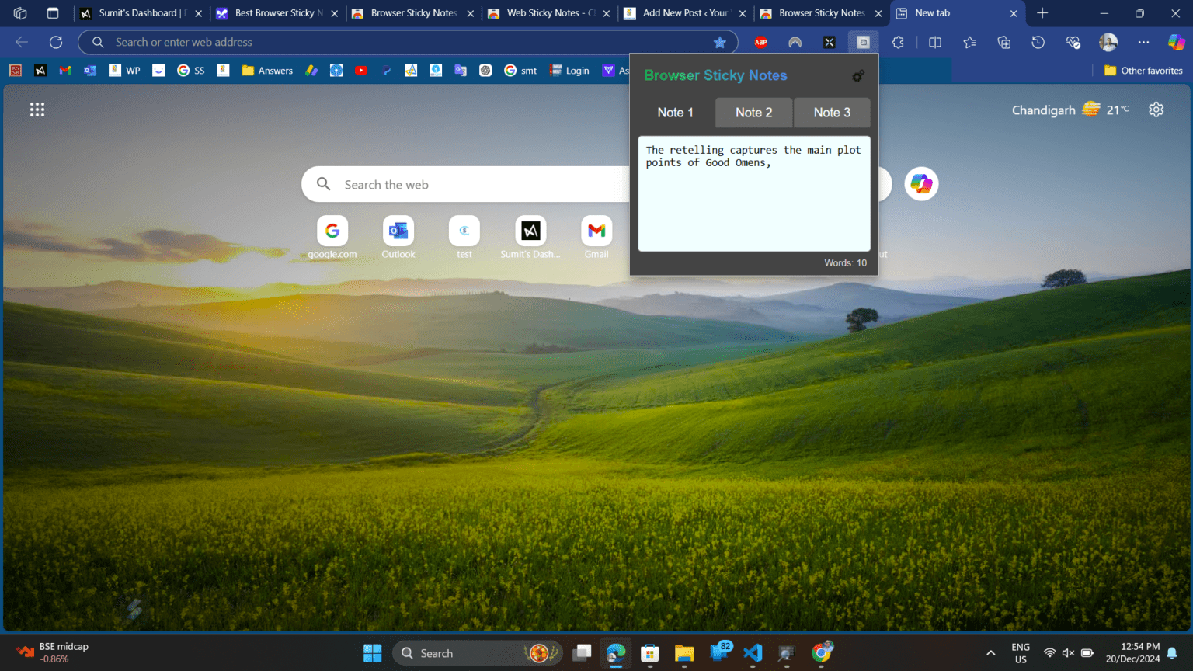This screenshot has height=671, width=1193.
Task: Open Browser essentials heart icon
Action: pos(1073,42)
